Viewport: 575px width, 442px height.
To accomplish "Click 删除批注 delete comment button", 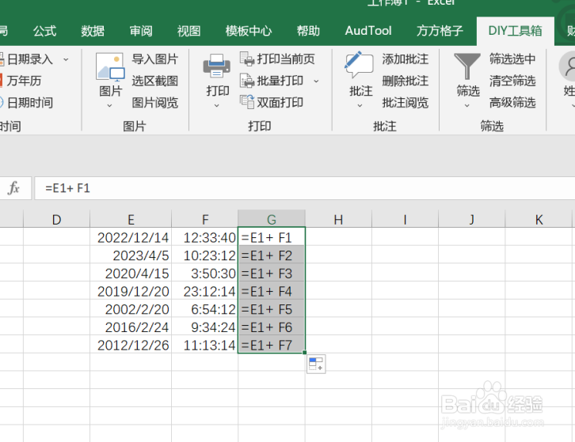I will (x=406, y=81).
